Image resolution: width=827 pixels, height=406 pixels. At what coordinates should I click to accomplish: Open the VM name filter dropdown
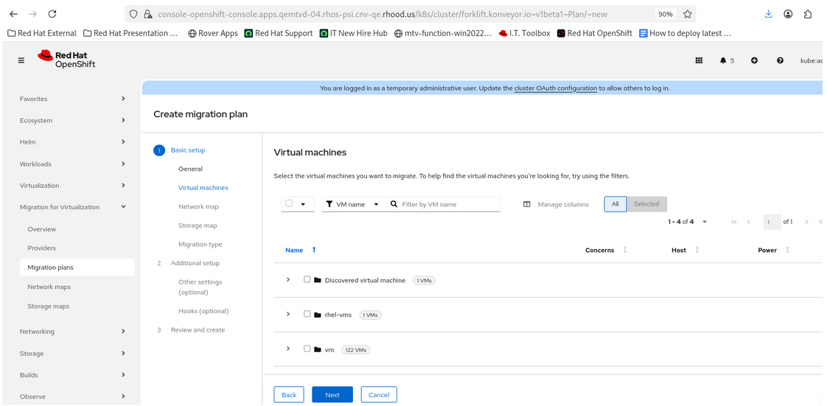pos(353,204)
